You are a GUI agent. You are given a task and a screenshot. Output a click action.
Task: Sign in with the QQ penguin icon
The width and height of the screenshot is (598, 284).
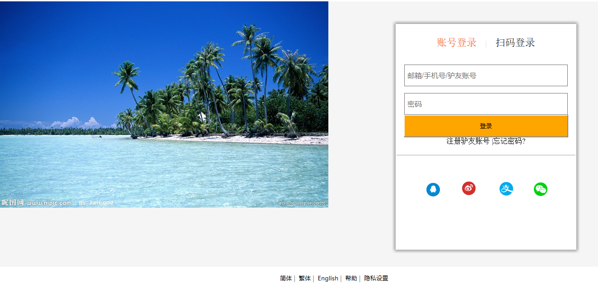(433, 190)
